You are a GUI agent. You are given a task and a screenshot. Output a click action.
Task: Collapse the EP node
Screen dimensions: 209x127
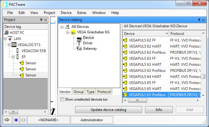13,57
